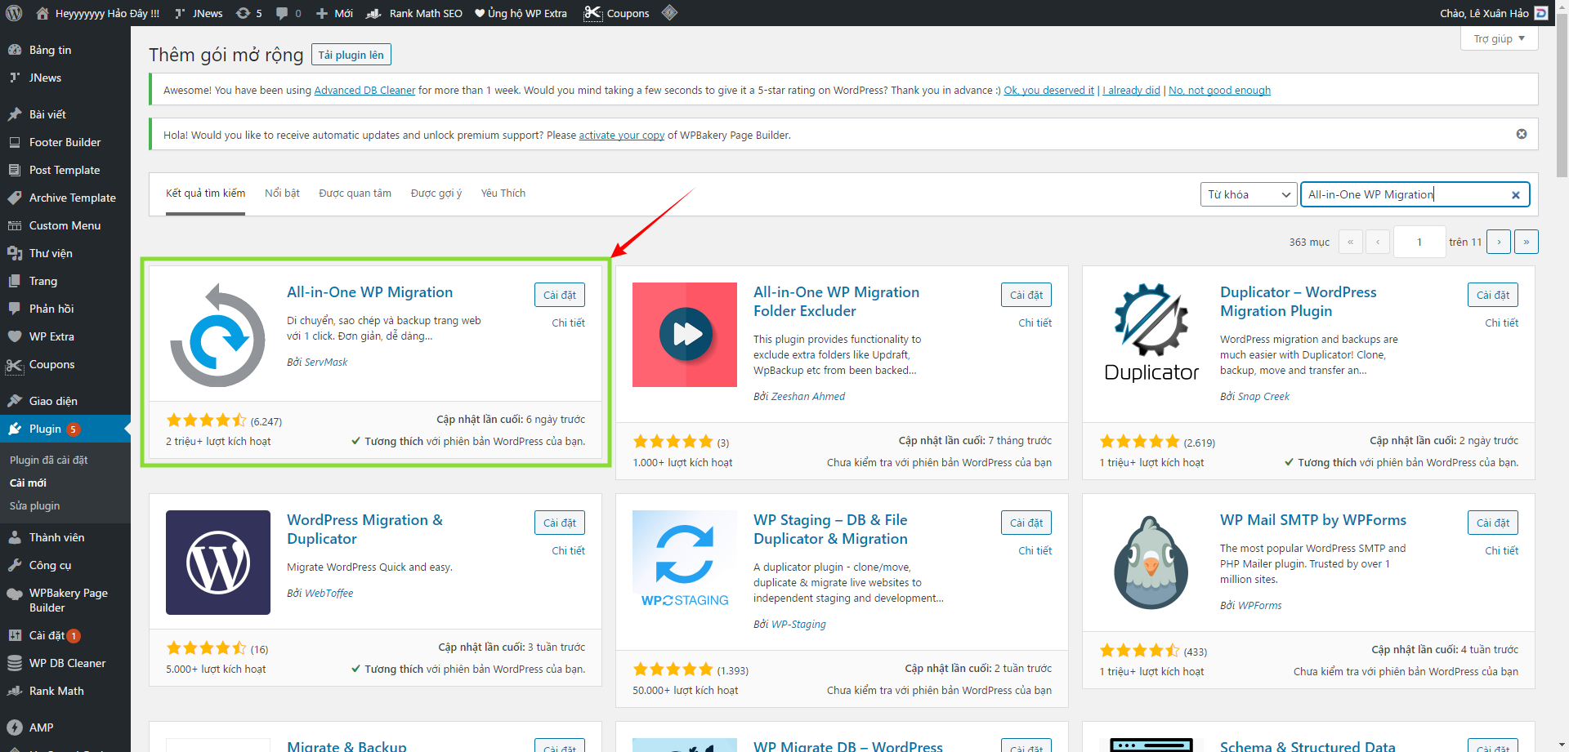The width and height of the screenshot is (1569, 752).
Task: Open the comments bubble icon in toolbar
Action: pos(282,13)
